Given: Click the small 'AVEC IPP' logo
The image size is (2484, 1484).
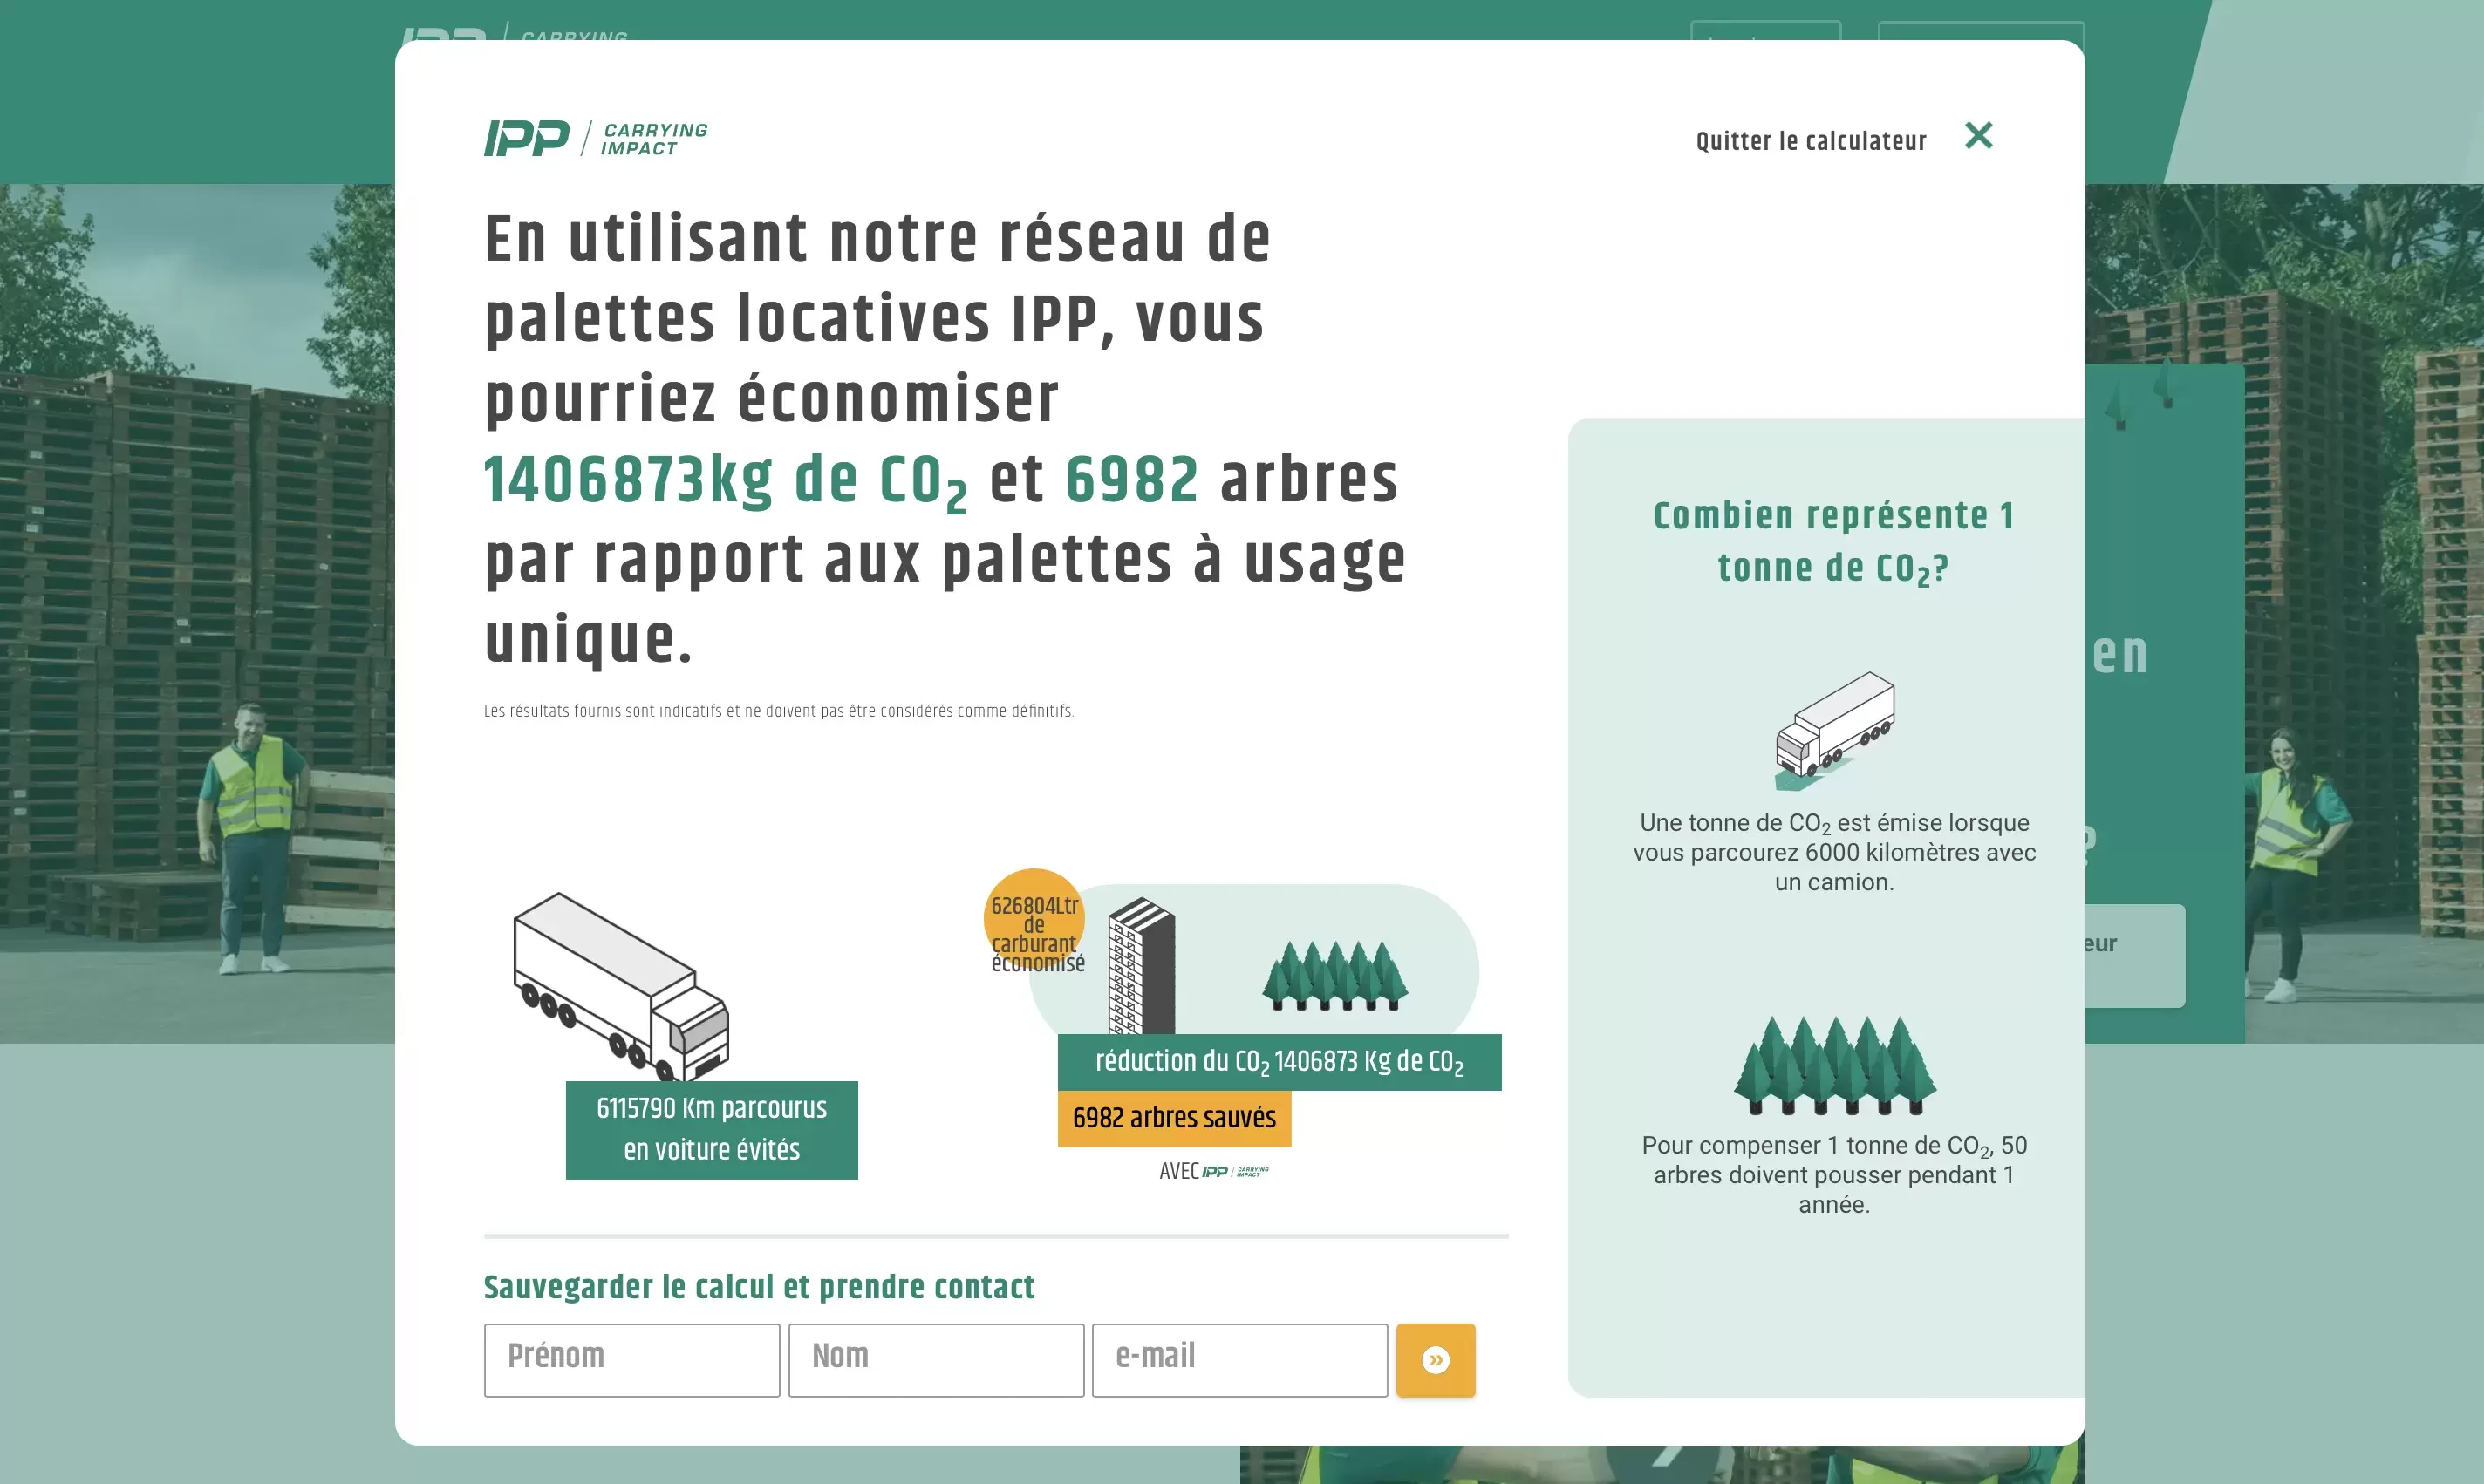Looking at the screenshot, I should click(1214, 1171).
